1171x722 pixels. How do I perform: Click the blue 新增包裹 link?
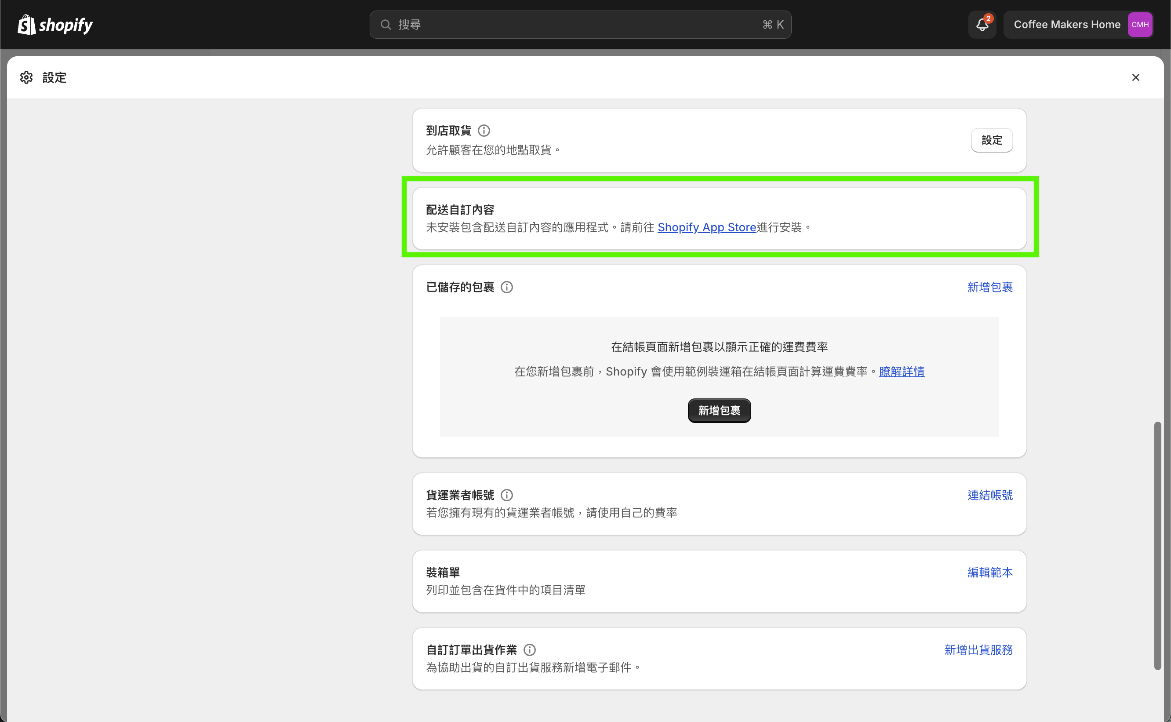pyautogui.click(x=989, y=287)
